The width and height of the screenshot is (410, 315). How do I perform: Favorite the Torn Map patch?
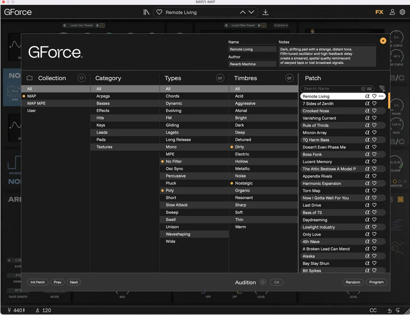pos(374,191)
